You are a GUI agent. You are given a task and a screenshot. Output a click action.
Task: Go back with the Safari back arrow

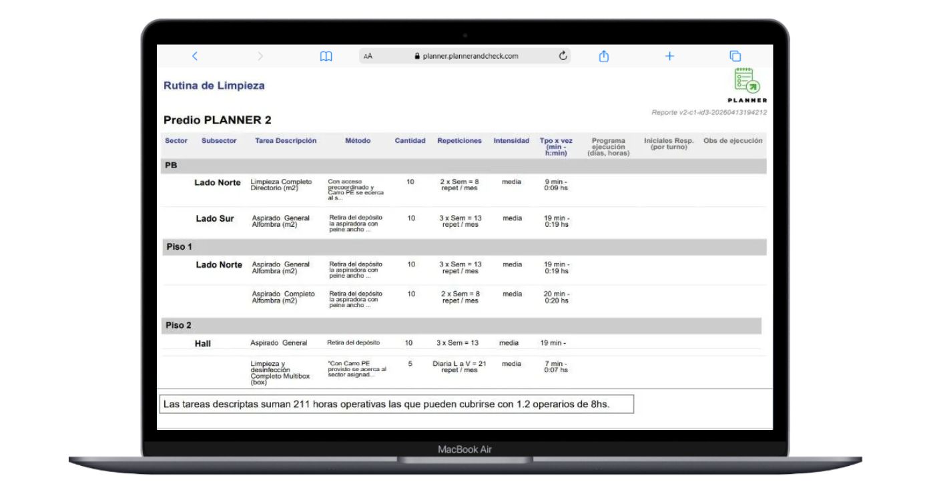pos(195,56)
